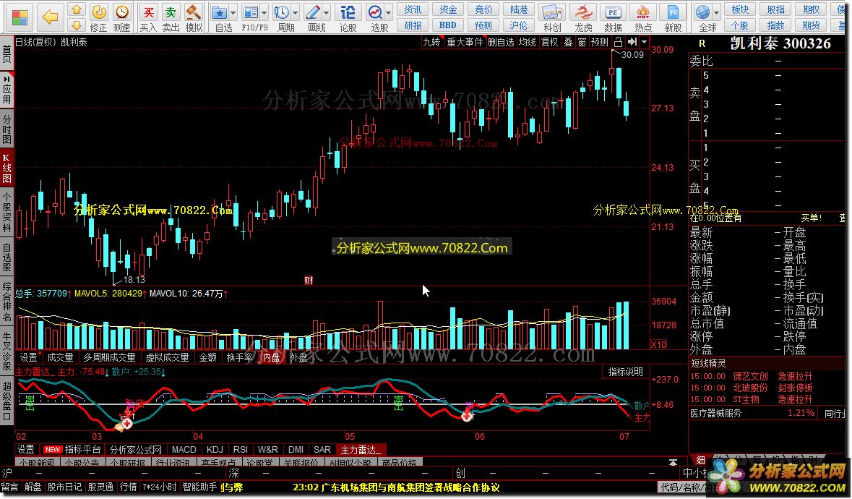Toggle 删自选 remove from watchlist
Image resolution: width=852 pixels, height=499 pixels.
coord(501,42)
